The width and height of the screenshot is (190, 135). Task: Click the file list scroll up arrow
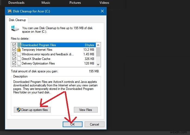tap(98, 45)
